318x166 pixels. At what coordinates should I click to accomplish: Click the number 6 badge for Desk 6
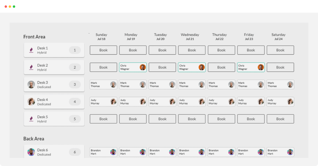click(75, 152)
